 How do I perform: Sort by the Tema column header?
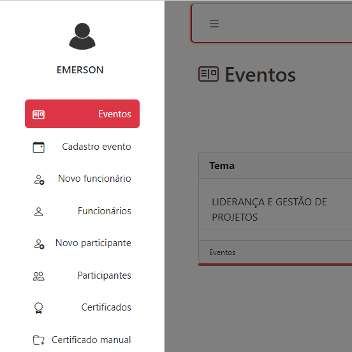pos(222,166)
